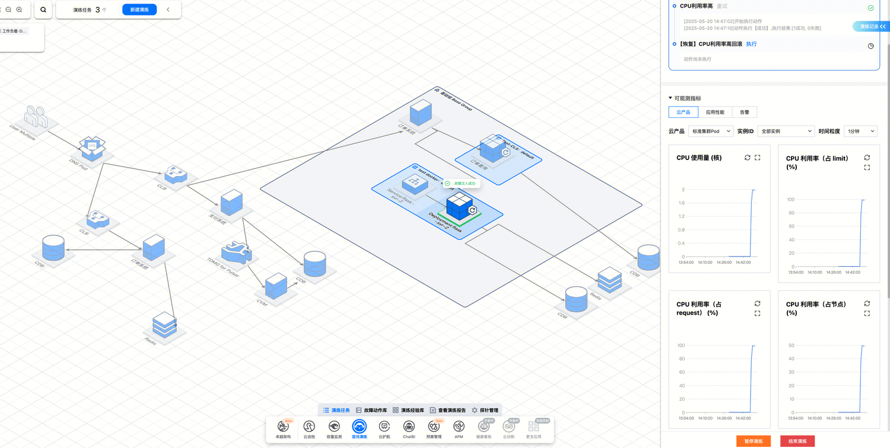Open the 云诊断 app icon
The height and width of the screenshot is (448, 890).
click(508, 429)
